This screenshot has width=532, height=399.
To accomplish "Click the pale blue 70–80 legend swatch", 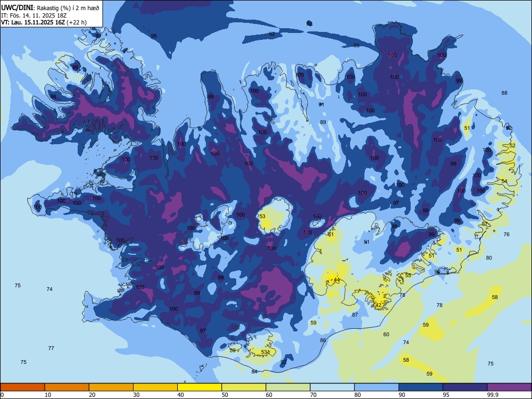I will click(332, 387).
